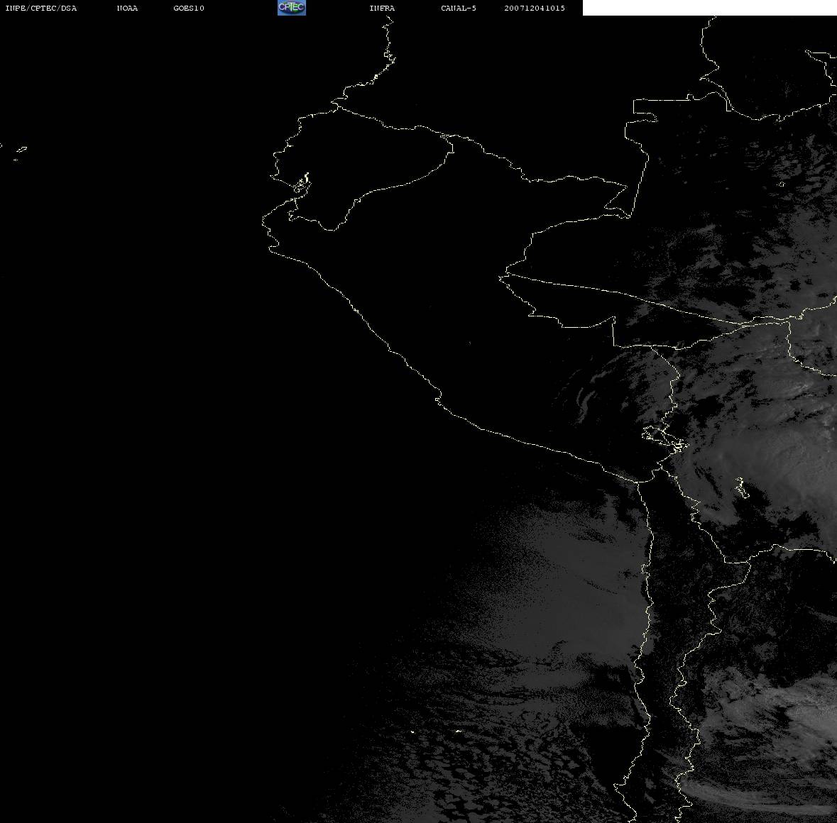Click the small white dash in the southern ocean

tap(457, 731)
